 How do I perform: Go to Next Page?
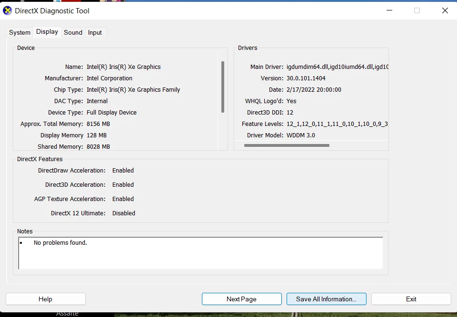tap(242, 299)
